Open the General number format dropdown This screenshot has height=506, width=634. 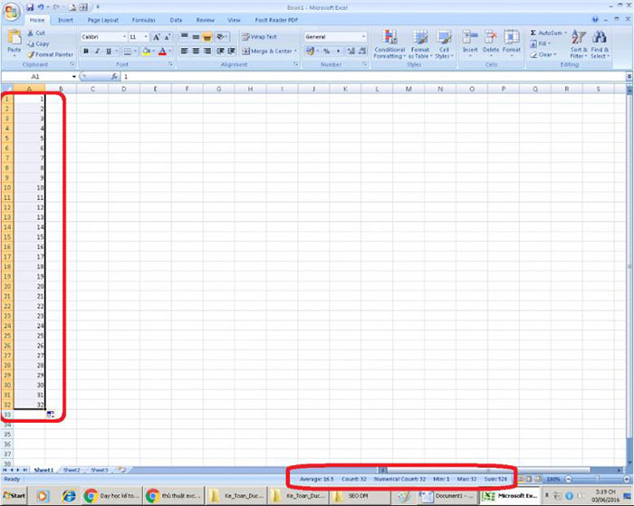(x=363, y=37)
